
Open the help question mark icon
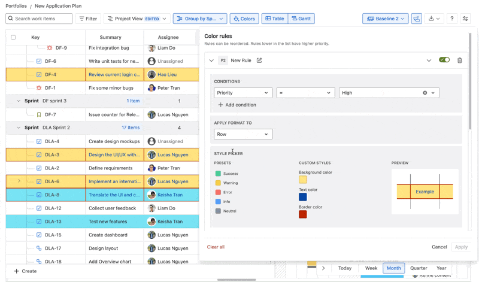coord(452,19)
